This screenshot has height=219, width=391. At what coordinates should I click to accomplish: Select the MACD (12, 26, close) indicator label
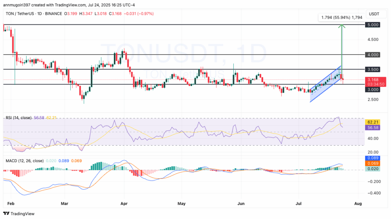pos(25,161)
